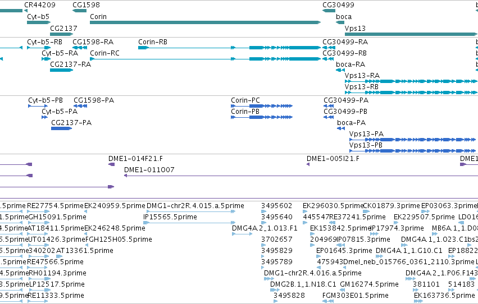The width and height of the screenshot is (478, 304).
Task: Select protein CG30499-PA
Action: [x=329, y=106]
